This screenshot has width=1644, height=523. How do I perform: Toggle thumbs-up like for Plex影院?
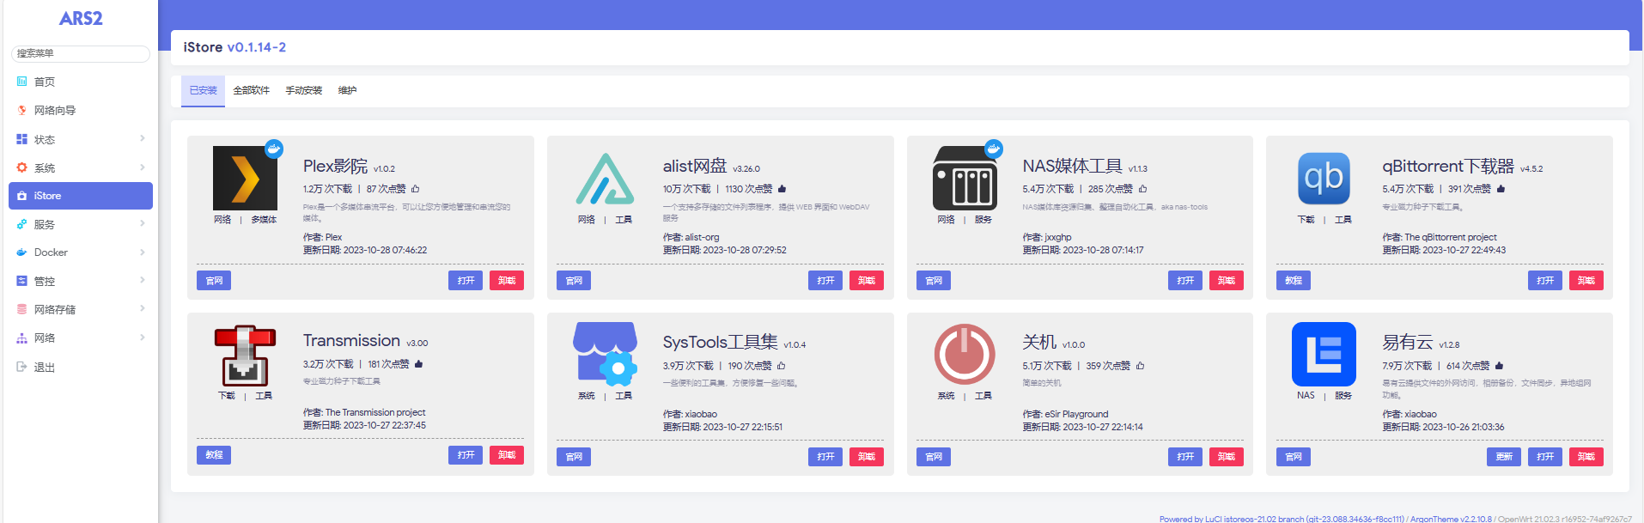point(416,189)
